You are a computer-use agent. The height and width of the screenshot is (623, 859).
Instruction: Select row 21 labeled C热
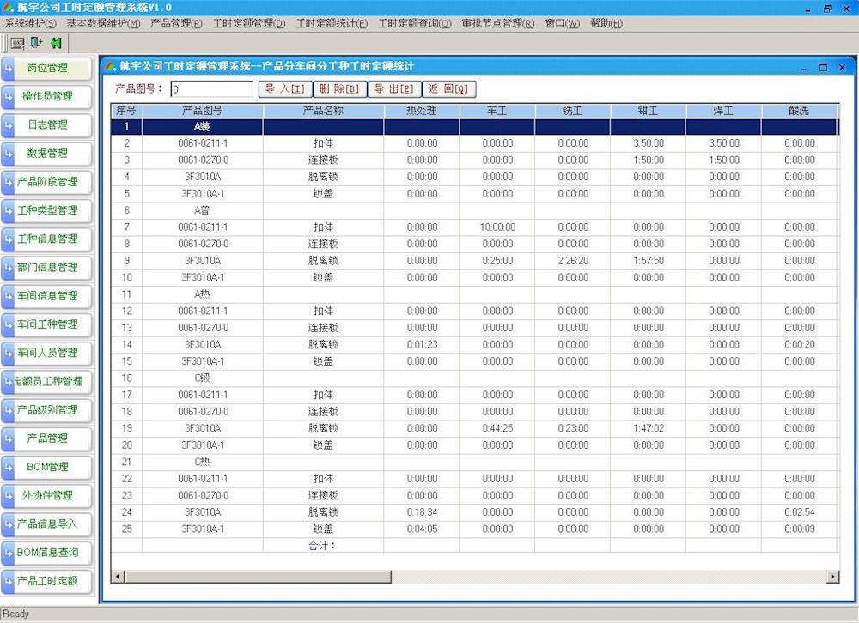tap(474, 462)
